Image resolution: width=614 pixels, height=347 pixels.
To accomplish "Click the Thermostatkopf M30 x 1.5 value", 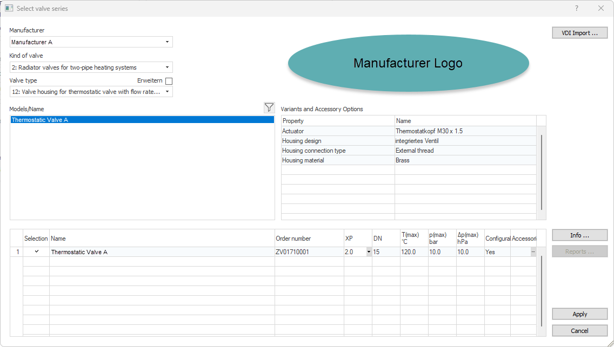I will pos(429,131).
